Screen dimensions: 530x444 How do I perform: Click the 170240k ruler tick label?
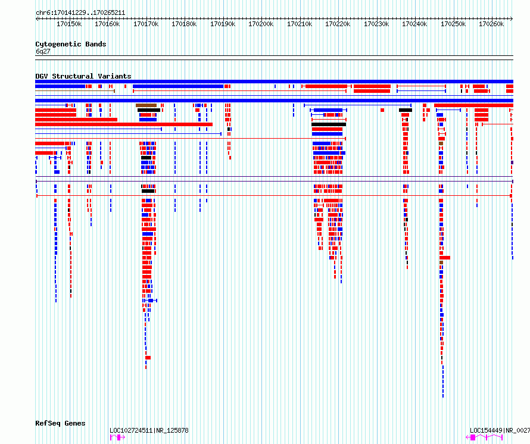tap(414, 24)
